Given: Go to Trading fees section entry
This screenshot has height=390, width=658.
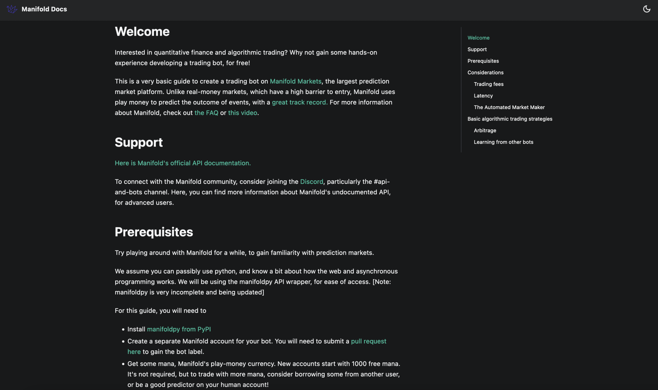Looking at the screenshot, I should pyautogui.click(x=489, y=84).
